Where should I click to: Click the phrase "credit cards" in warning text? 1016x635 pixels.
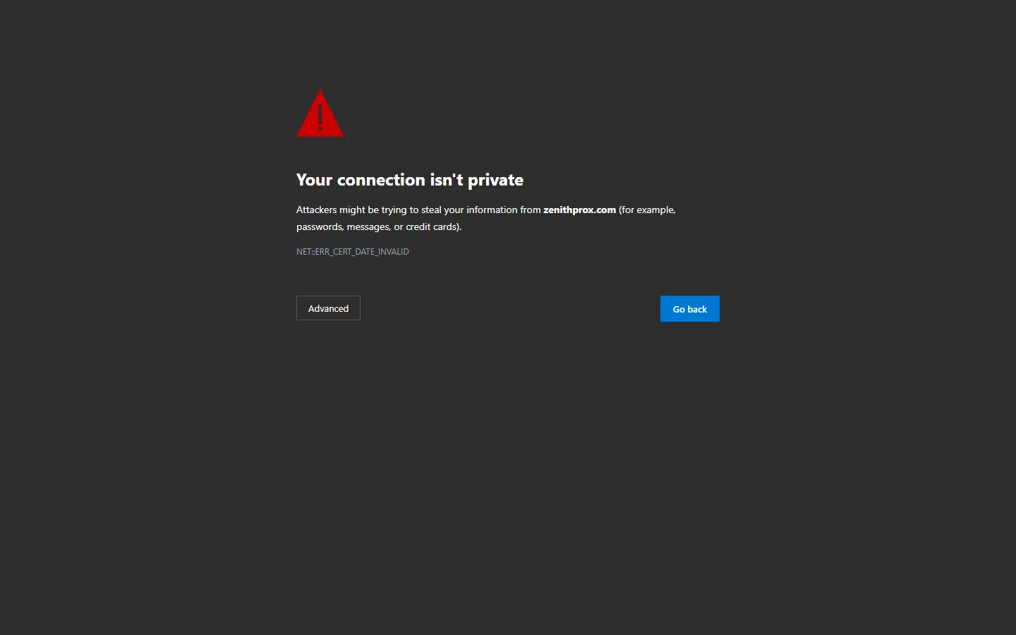pos(431,226)
